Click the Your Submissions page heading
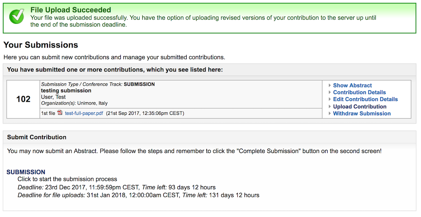This screenshot has width=421, height=217. pos(41,45)
